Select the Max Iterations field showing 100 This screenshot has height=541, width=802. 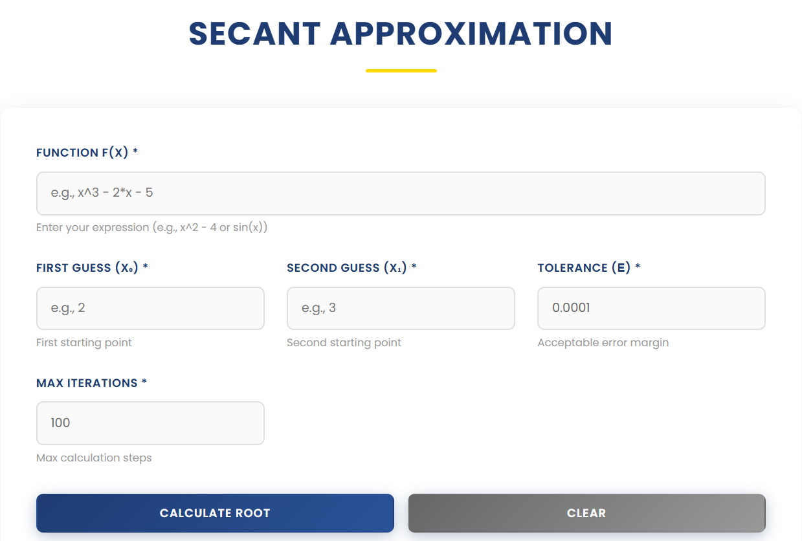click(150, 423)
